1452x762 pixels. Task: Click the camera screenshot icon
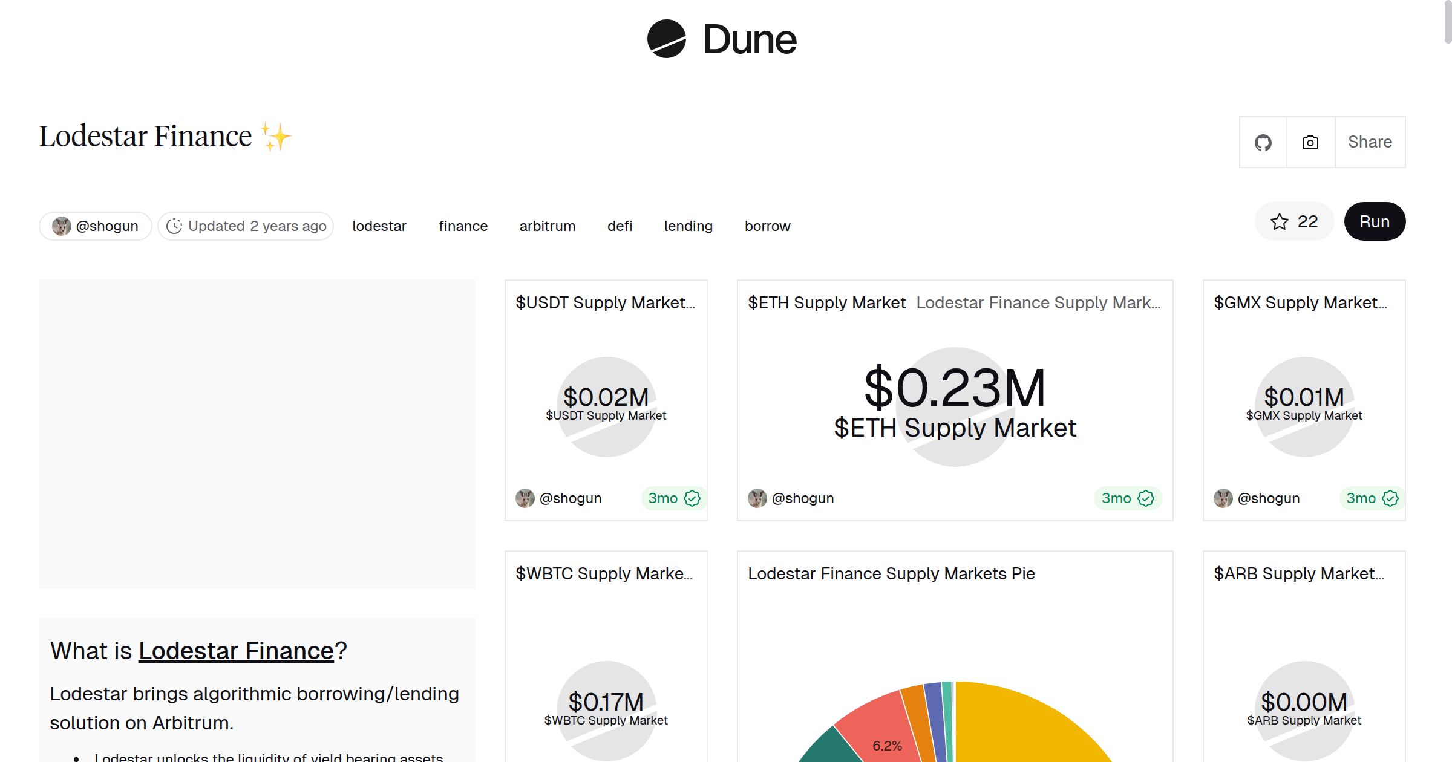click(1310, 143)
